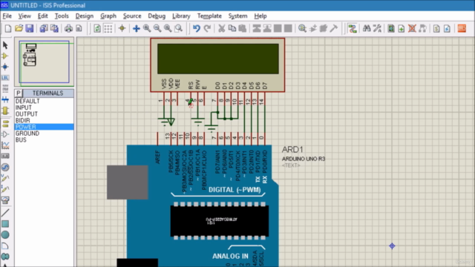Select the Selection Mode arrow tool
Screen dimensions: 475x267
pos(5,45)
